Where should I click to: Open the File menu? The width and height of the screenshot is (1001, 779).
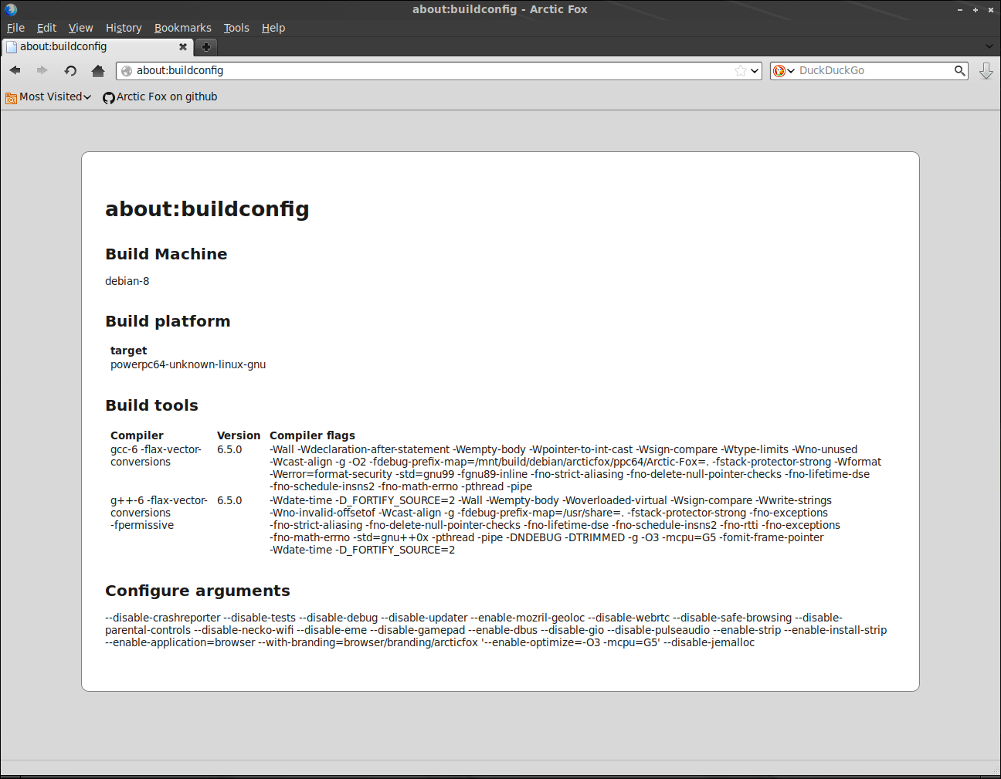[x=15, y=28]
